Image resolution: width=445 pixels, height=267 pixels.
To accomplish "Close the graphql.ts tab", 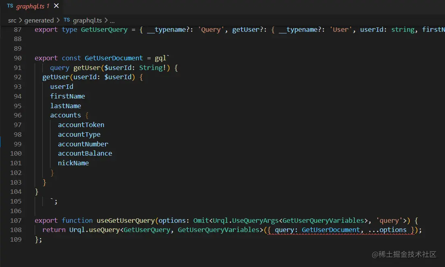I will (x=56, y=6).
